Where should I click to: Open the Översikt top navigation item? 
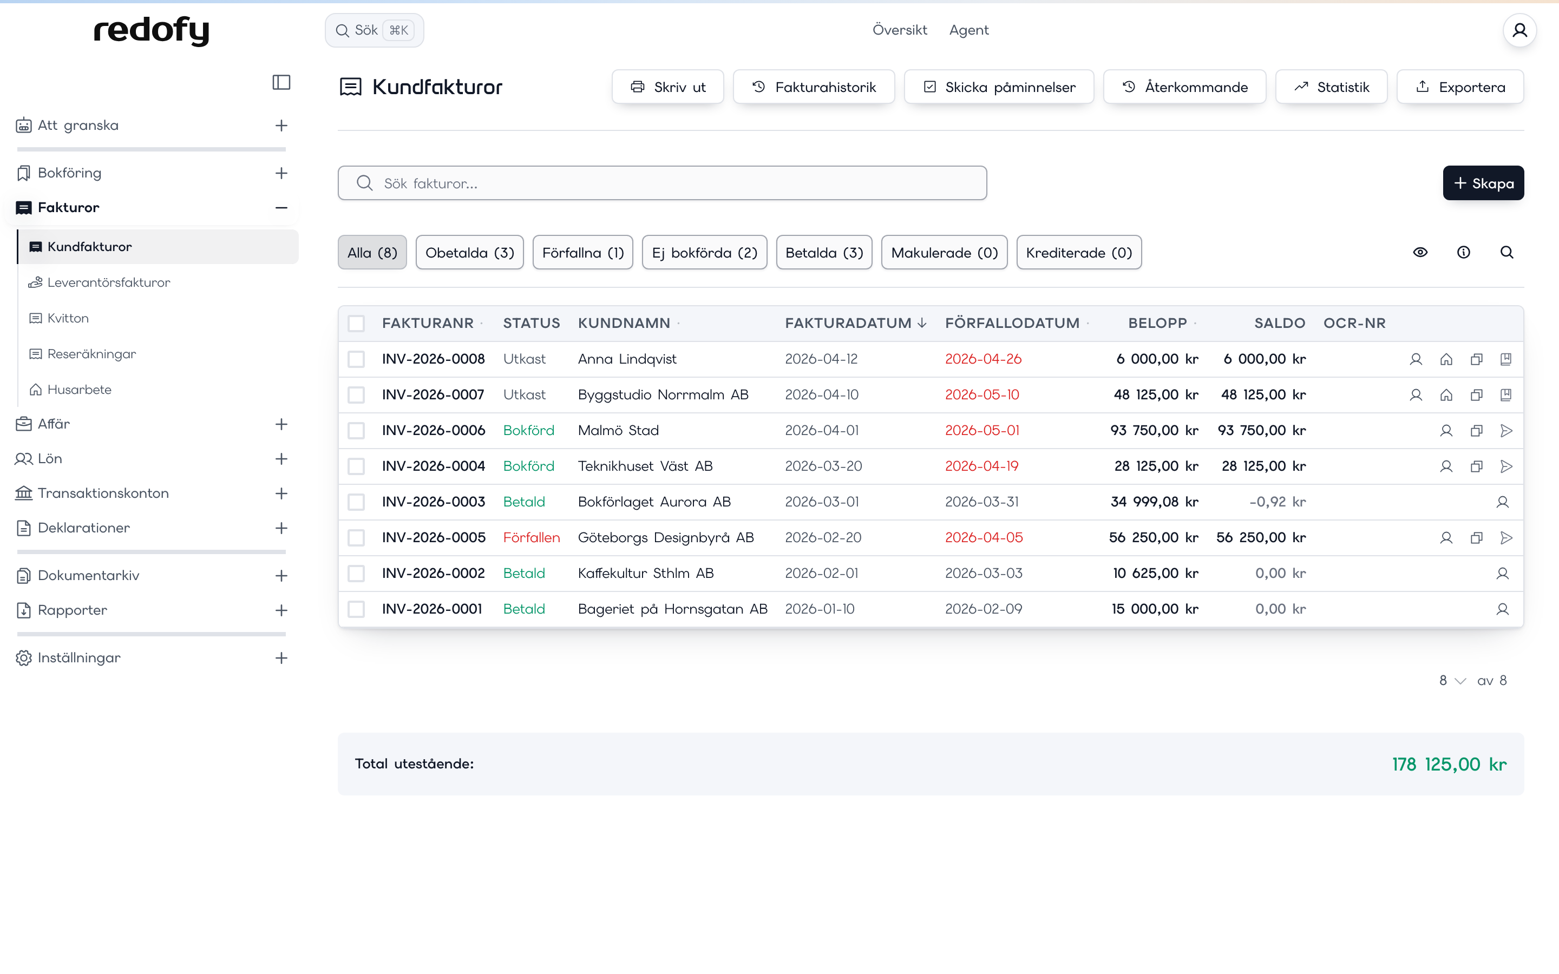899,30
